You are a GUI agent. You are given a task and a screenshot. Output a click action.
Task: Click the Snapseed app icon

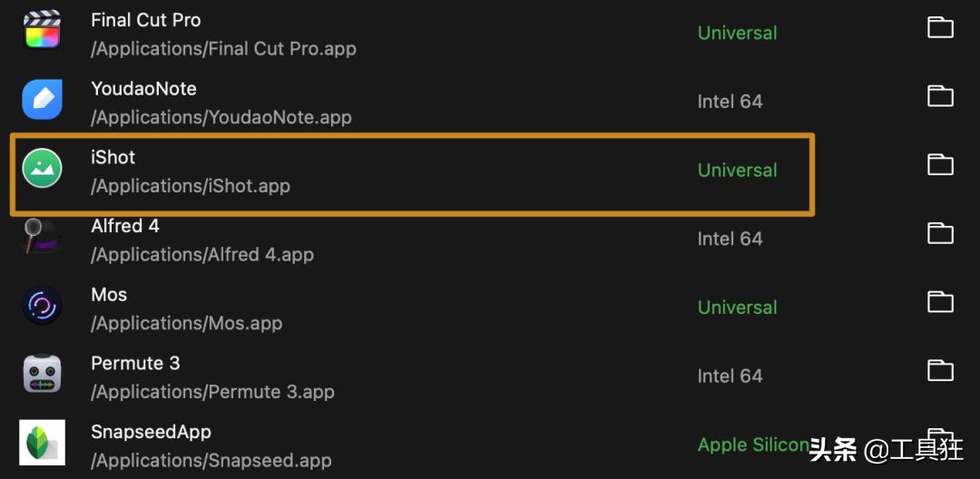coord(42,443)
